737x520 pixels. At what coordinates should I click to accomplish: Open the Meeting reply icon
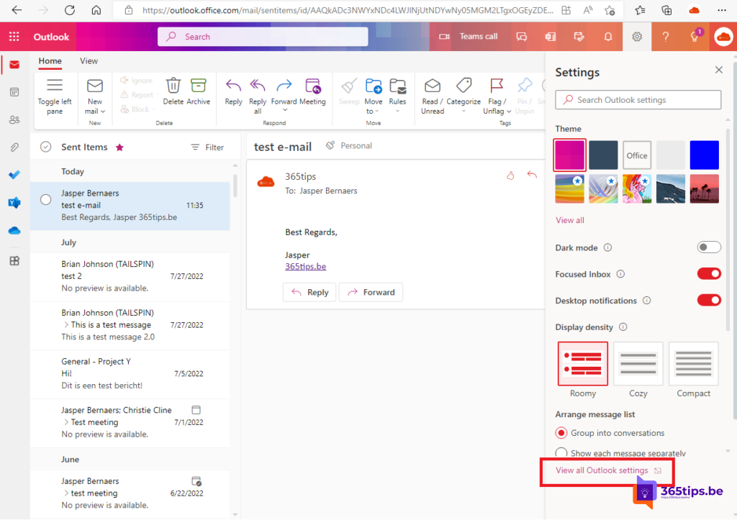312,86
